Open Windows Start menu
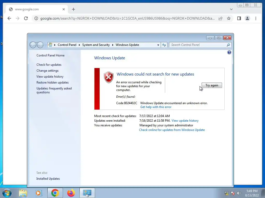Viewport: 265px width, 198px height. pos(7,193)
